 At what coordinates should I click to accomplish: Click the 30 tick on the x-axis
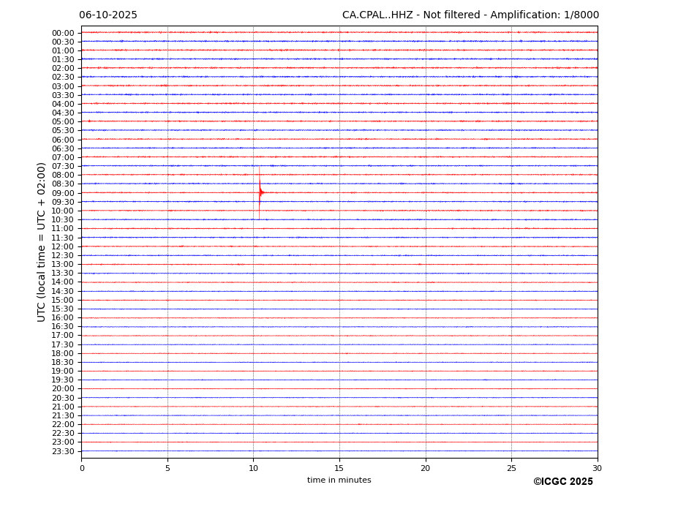tap(597, 468)
